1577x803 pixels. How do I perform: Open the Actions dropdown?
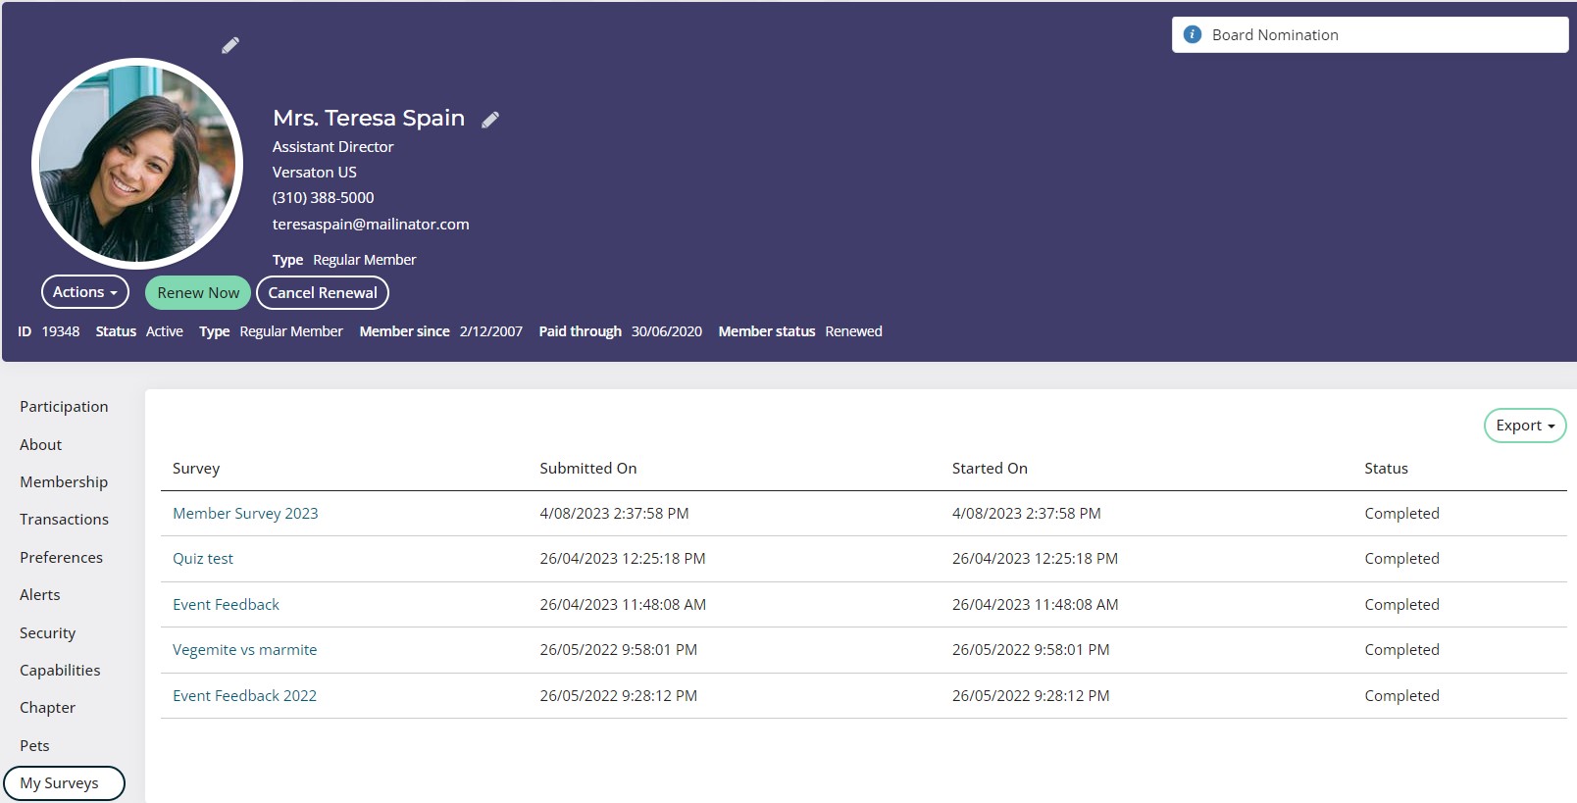tap(85, 292)
